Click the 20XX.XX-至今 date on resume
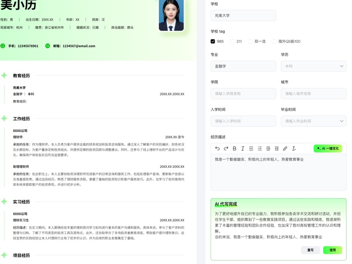 [175, 137]
